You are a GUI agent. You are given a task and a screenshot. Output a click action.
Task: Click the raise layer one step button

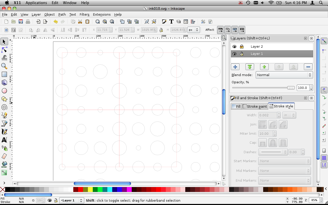coord(264,67)
